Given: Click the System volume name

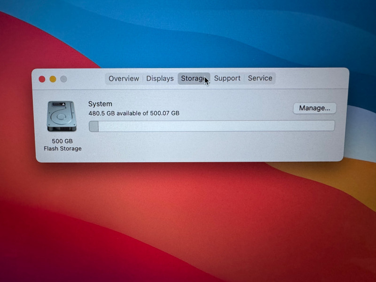Looking at the screenshot, I should click(x=100, y=104).
